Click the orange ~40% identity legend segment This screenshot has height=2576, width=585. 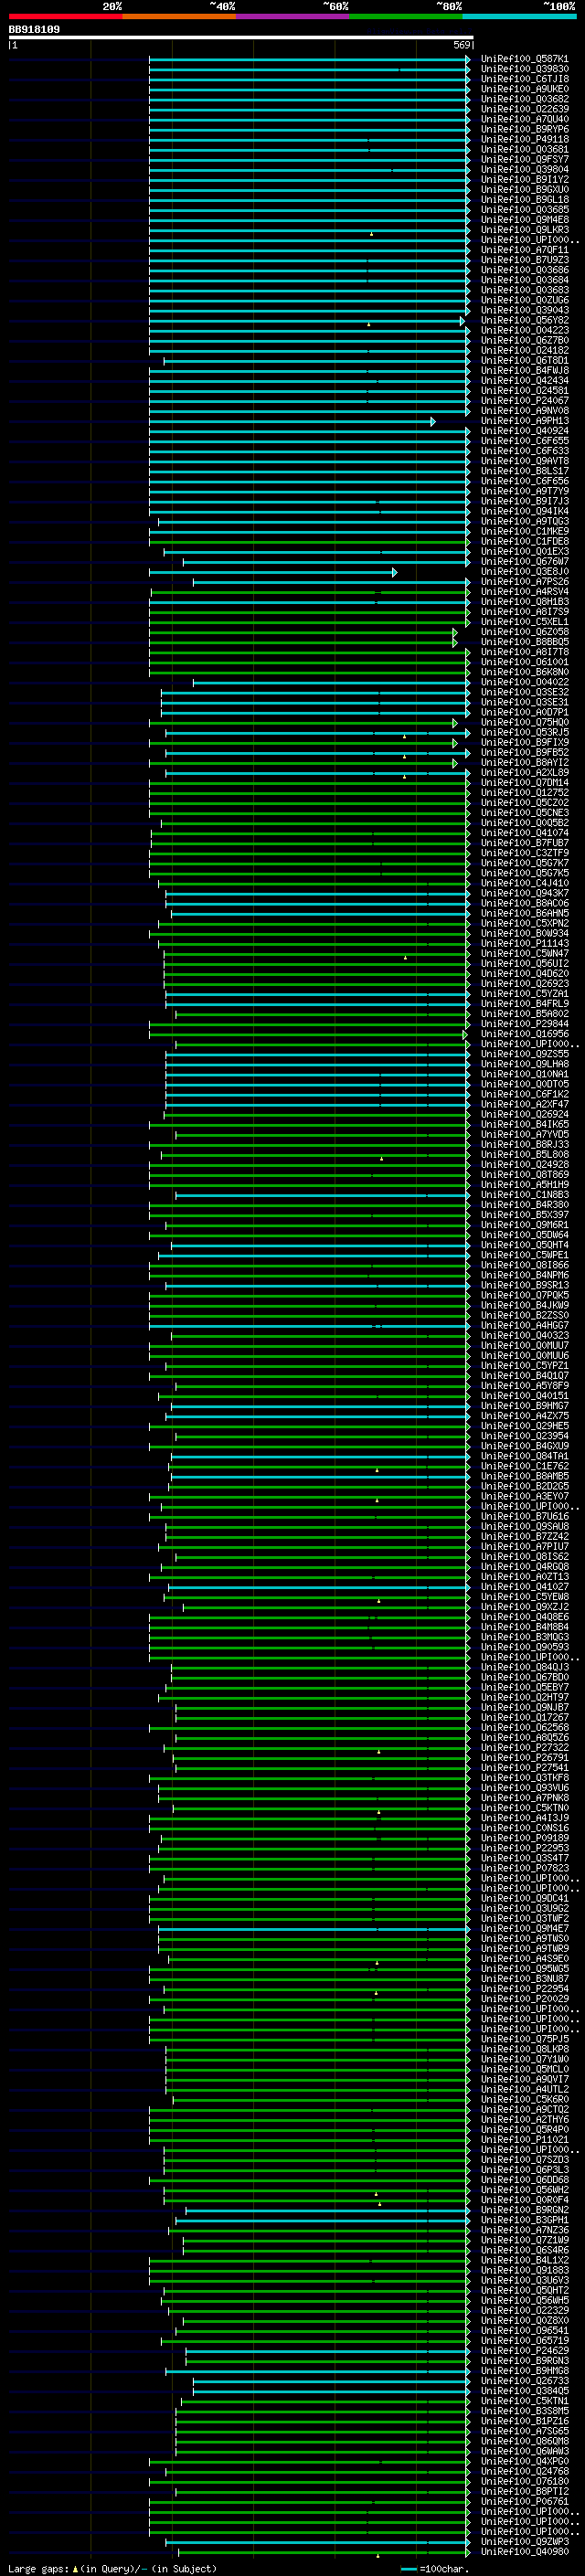click(179, 16)
